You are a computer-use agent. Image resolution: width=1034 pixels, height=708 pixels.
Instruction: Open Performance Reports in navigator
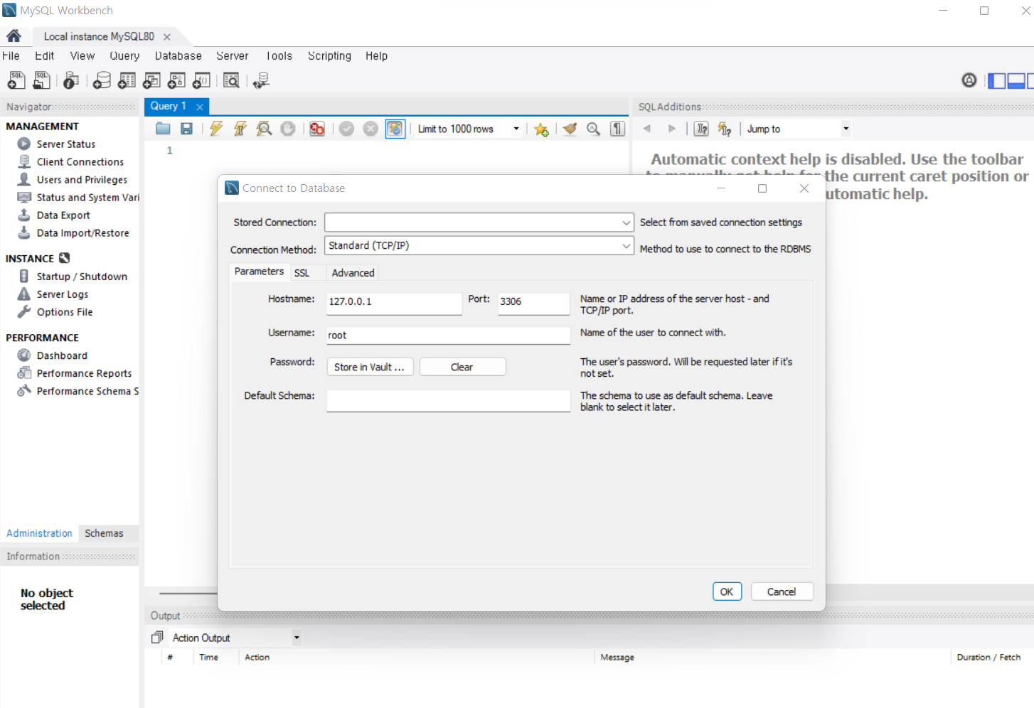point(84,373)
